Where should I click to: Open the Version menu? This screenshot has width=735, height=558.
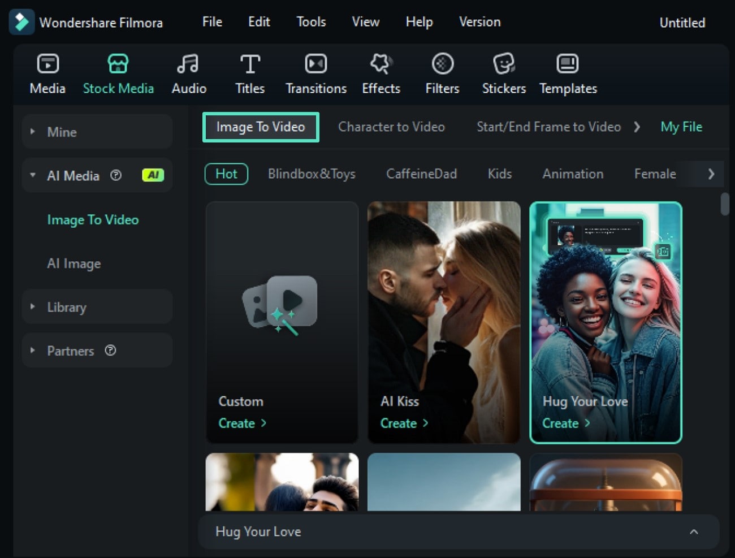479,22
